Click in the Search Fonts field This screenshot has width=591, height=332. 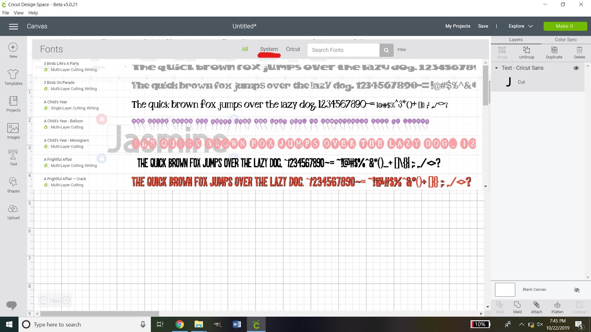tap(344, 50)
